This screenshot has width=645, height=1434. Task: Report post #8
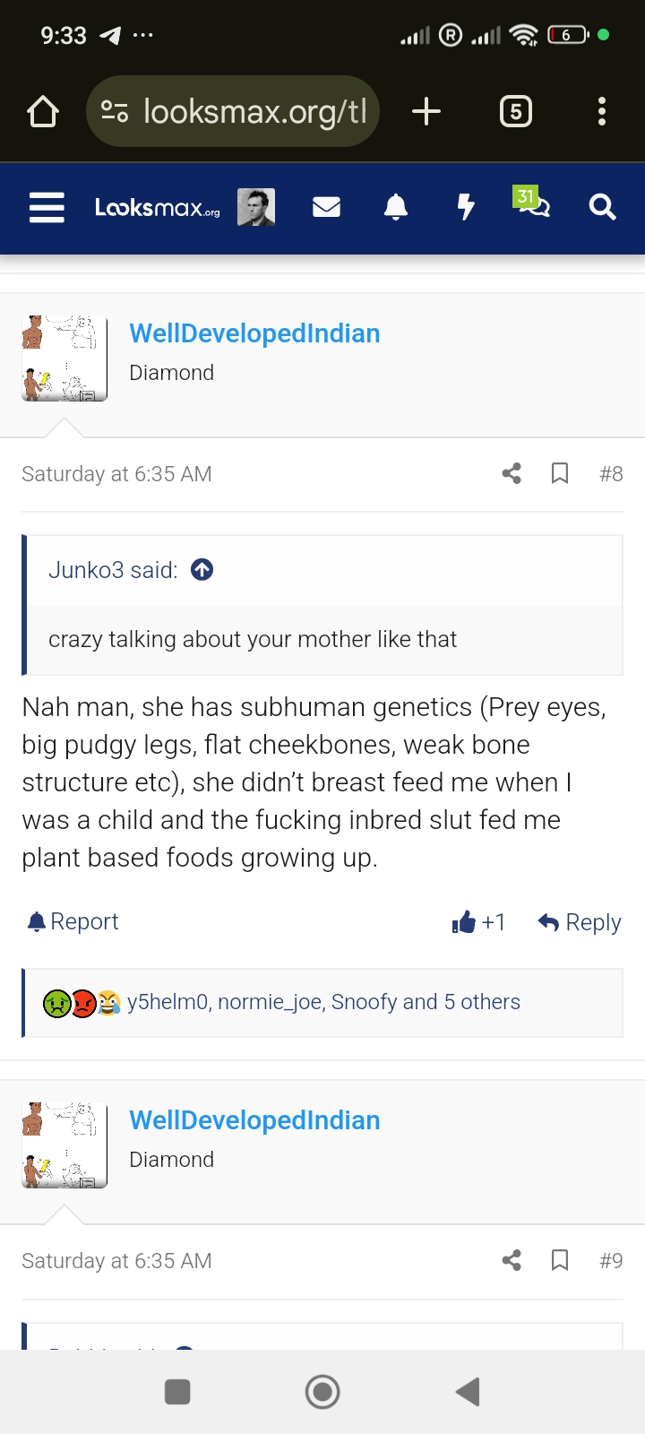pyautogui.click(x=73, y=921)
